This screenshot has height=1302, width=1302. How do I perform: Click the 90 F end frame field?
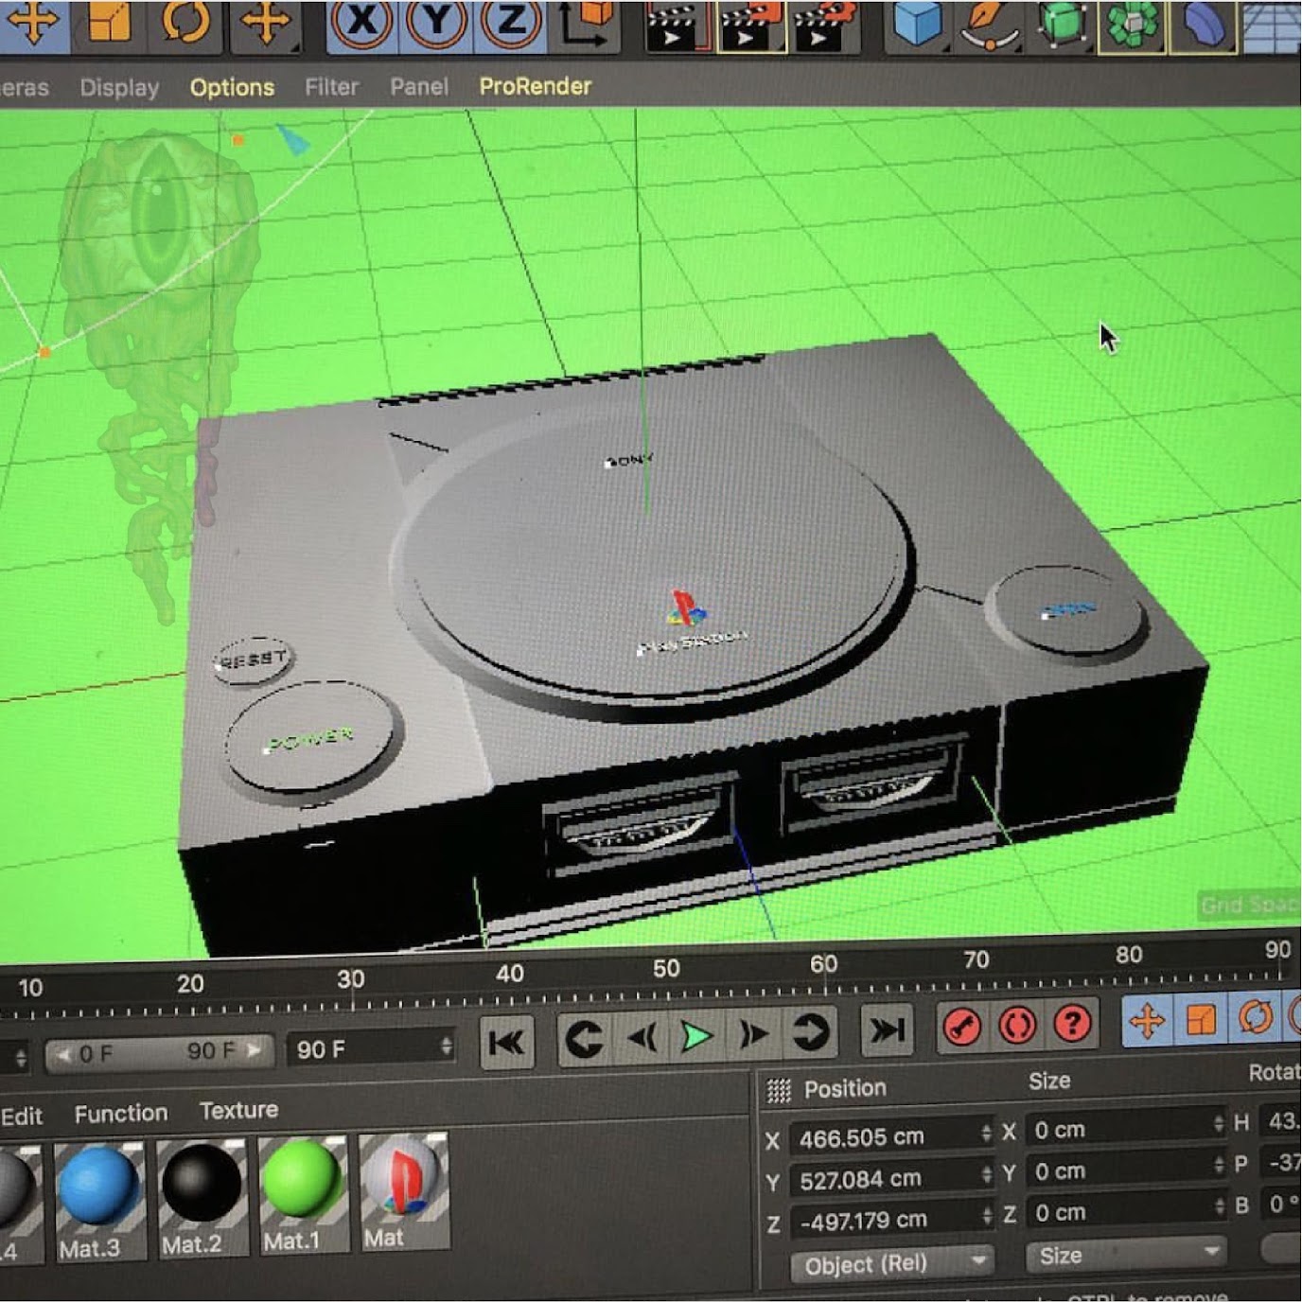(x=371, y=1048)
